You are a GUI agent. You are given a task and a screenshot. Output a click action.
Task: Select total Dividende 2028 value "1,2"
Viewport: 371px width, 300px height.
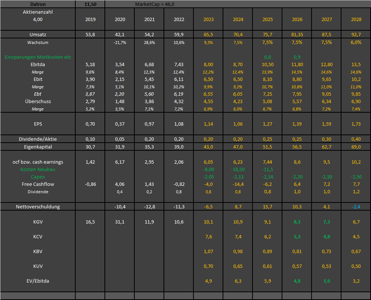[356, 191]
